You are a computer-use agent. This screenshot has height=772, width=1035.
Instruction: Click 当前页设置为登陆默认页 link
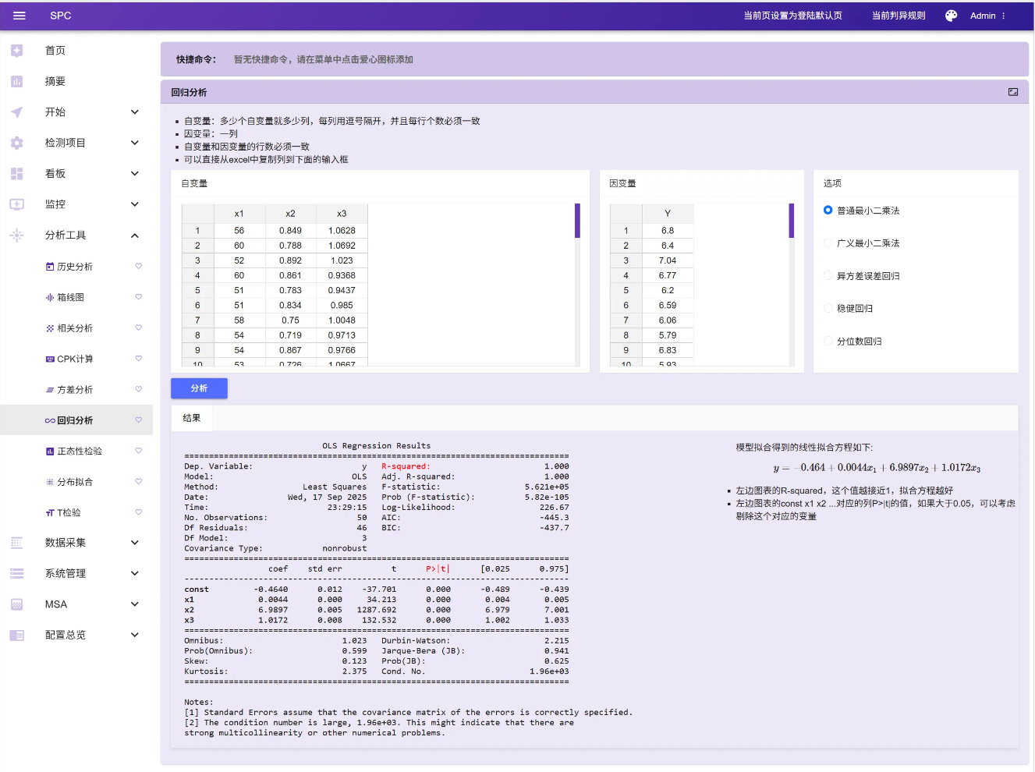pyautogui.click(x=792, y=16)
